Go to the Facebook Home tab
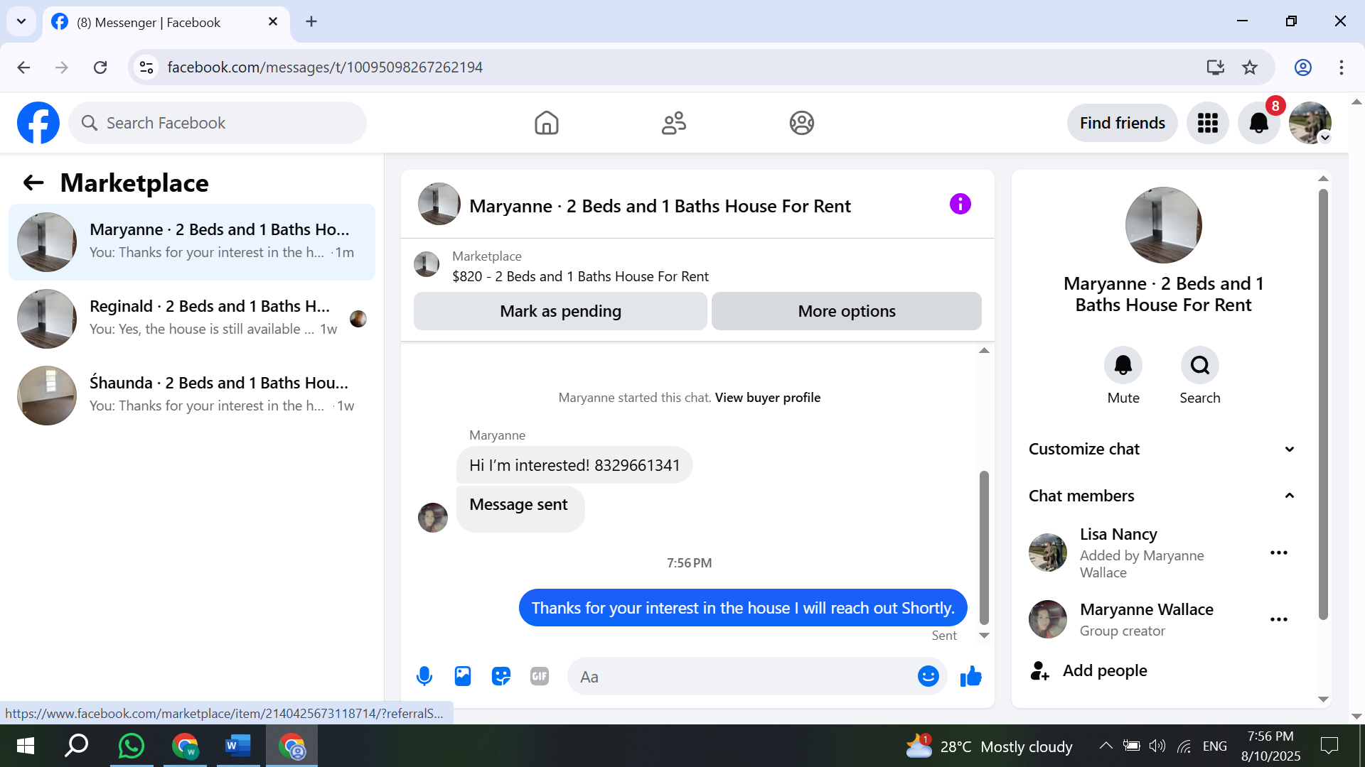1365x767 pixels. click(546, 123)
